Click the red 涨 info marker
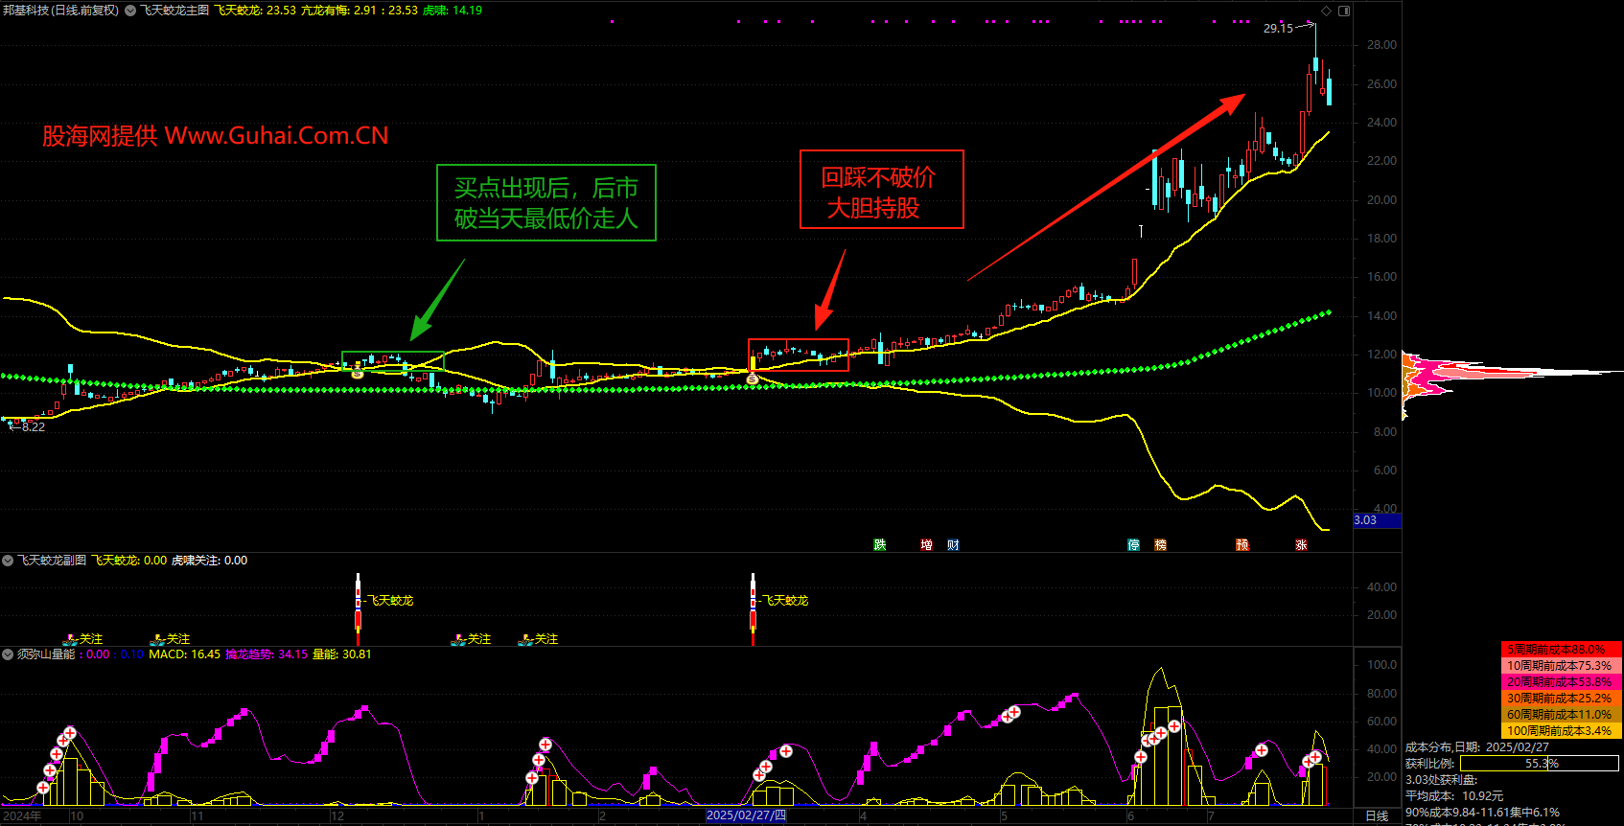 tap(1301, 544)
